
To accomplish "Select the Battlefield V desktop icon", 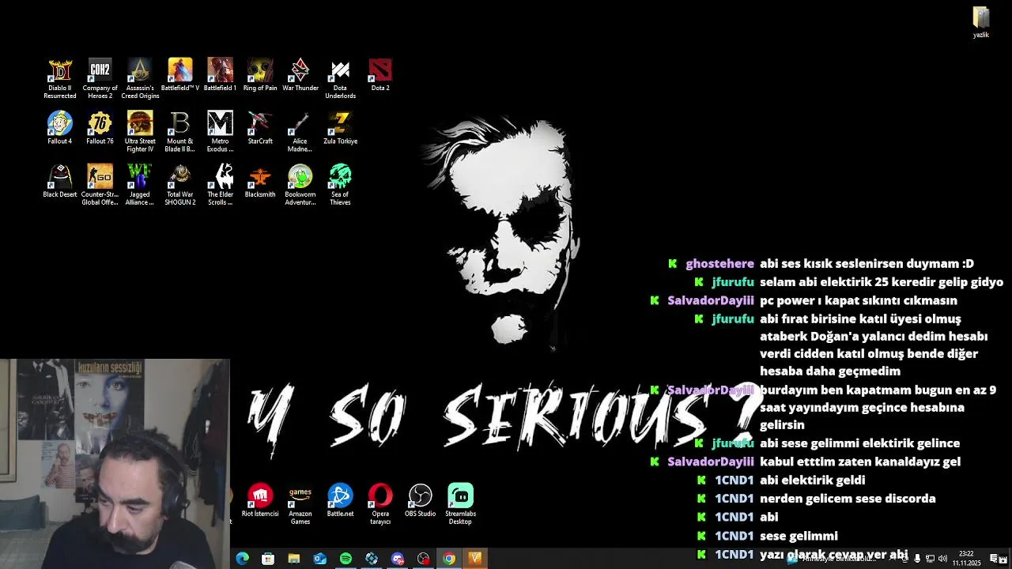I will pyautogui.click(x=180, y=75).
